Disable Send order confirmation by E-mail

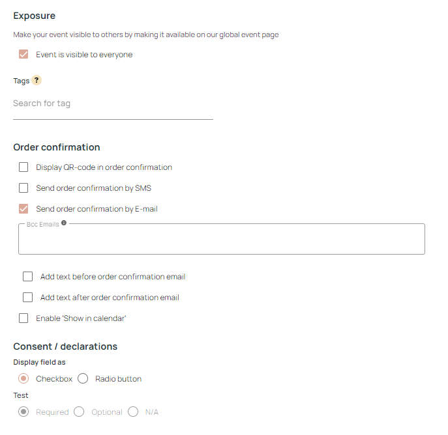23,209
